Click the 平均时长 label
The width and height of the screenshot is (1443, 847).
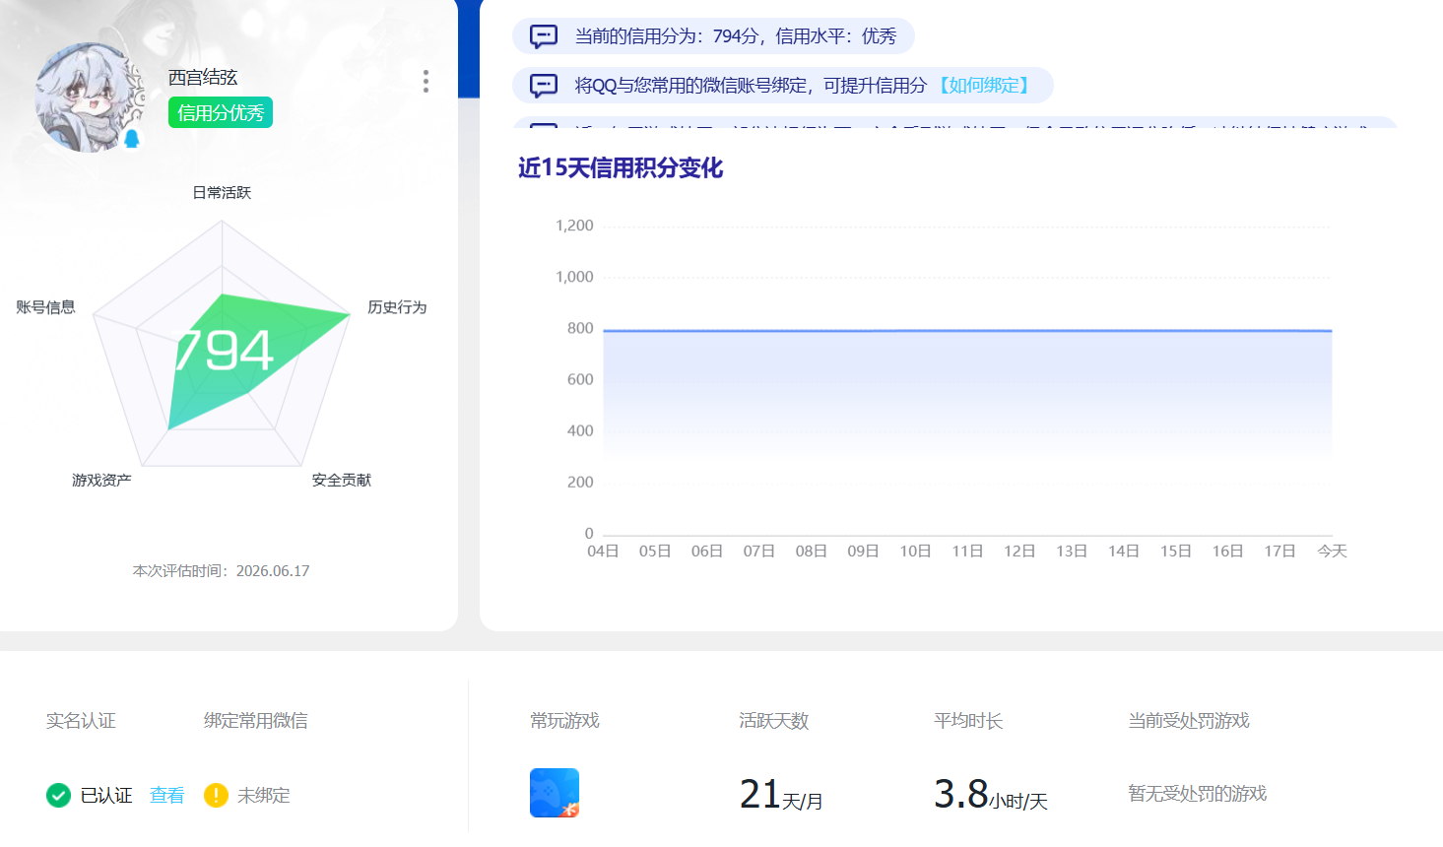tap(968, 721)
